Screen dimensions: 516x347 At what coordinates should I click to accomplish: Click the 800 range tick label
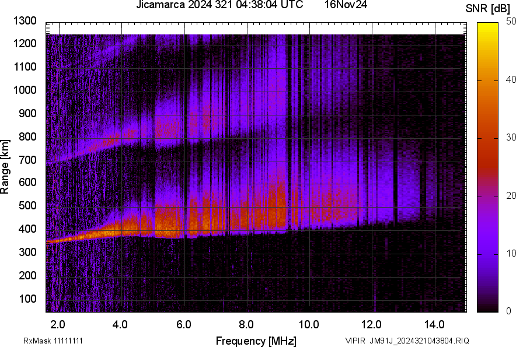27,136
